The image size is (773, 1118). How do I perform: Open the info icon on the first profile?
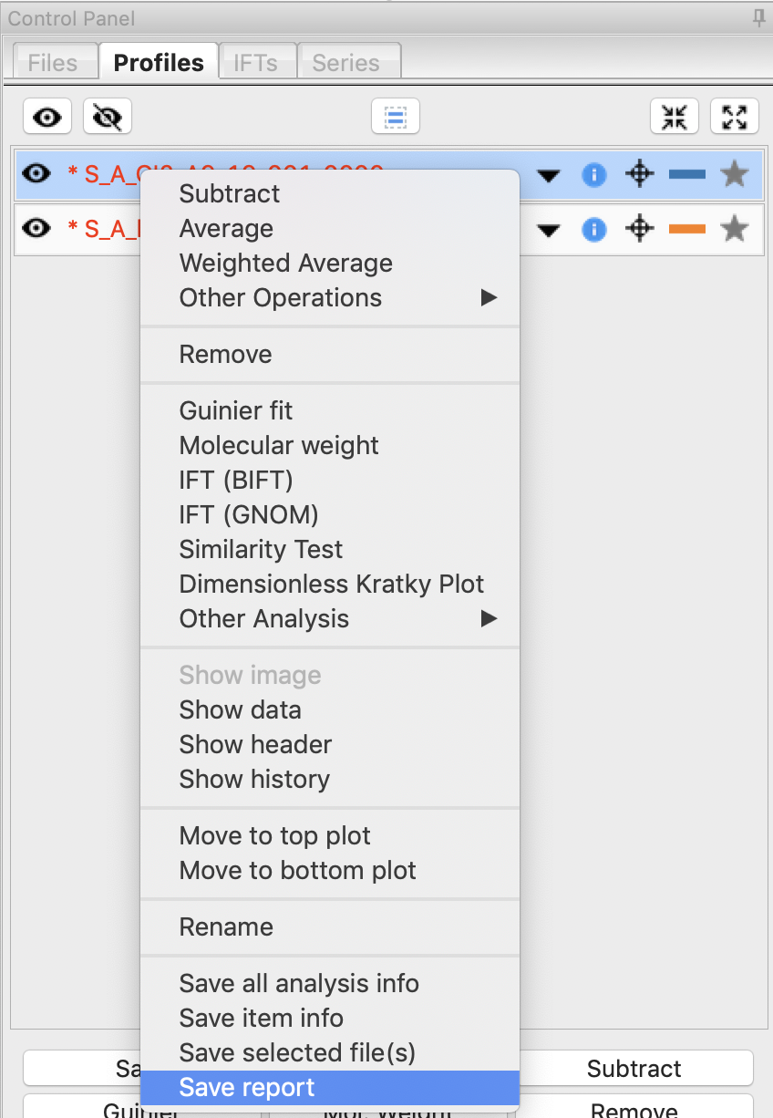[593, 174]
